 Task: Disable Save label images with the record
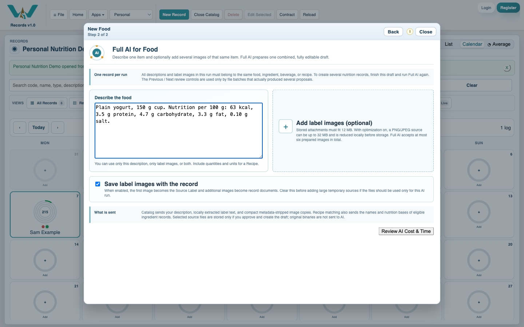click(x=98, y=184)
